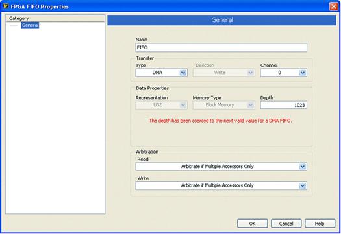341x234 pixels.
Task: Open the Read arbitration dropdown
Action: pos(221,167)
